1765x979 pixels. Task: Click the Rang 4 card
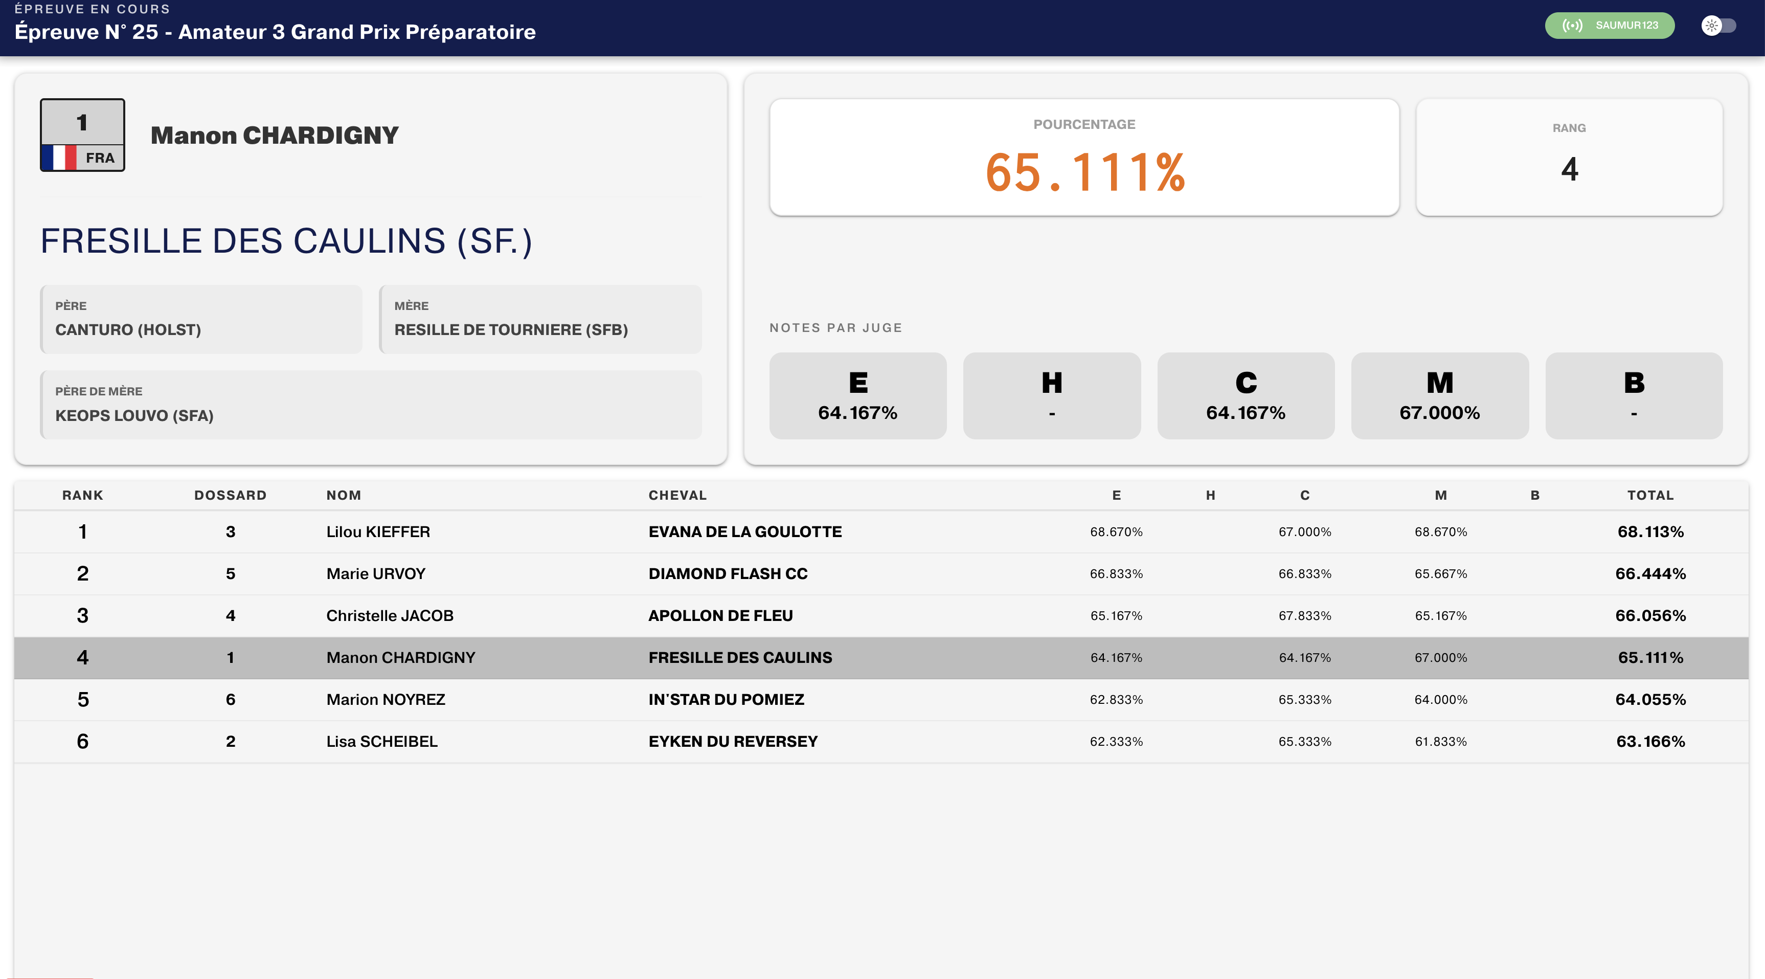1568,158
